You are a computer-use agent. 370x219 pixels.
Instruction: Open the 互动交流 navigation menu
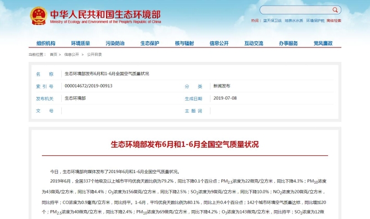(253, 43)
